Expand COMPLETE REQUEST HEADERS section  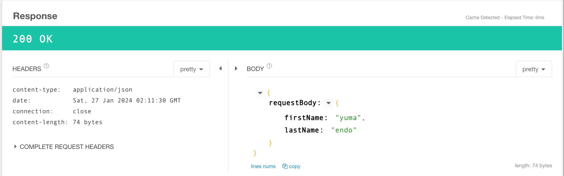click(x=15, y=147)
